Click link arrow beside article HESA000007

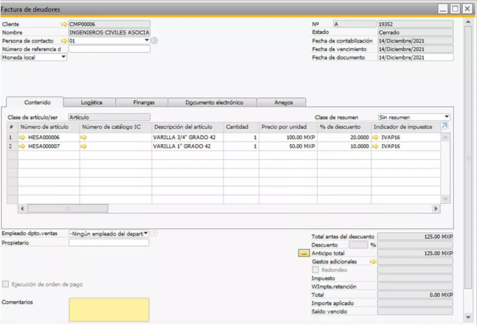[22, 147]
